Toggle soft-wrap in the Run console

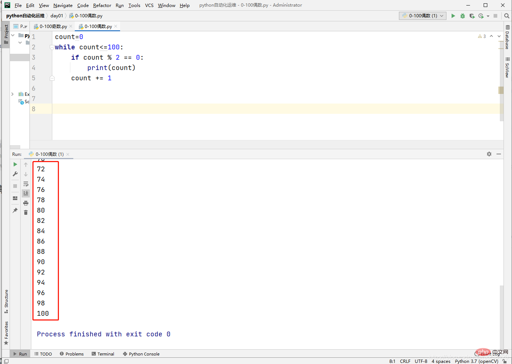pyautogui.click(x=26, y=184)
